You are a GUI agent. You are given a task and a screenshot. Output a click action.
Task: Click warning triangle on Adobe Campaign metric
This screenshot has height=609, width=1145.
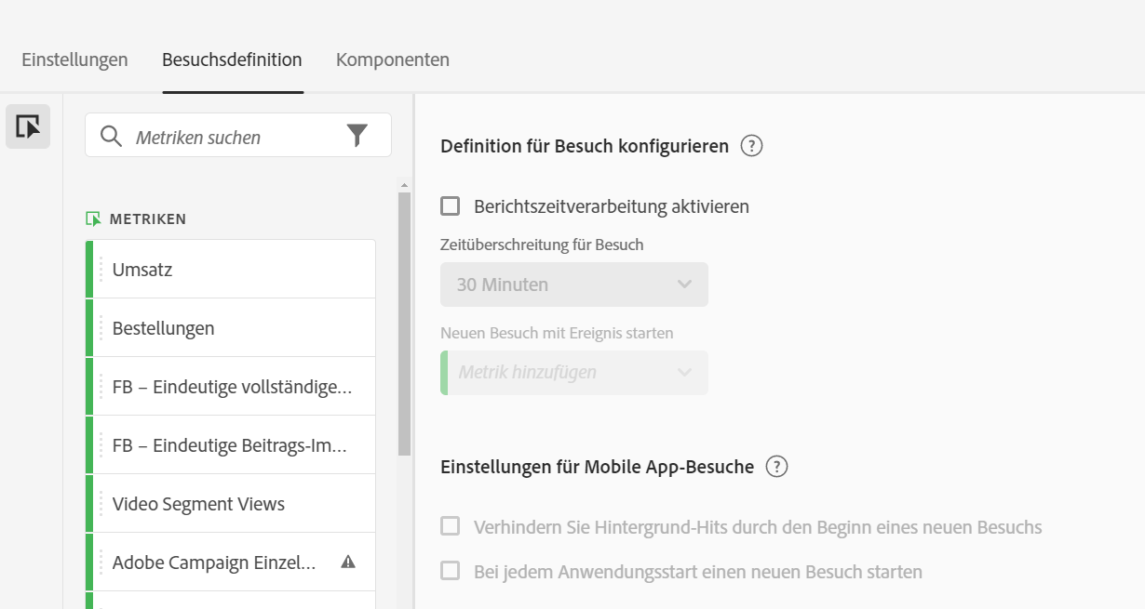[x=348, y=562]
